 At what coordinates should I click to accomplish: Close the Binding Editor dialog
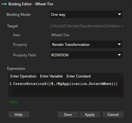click(128, 4)
